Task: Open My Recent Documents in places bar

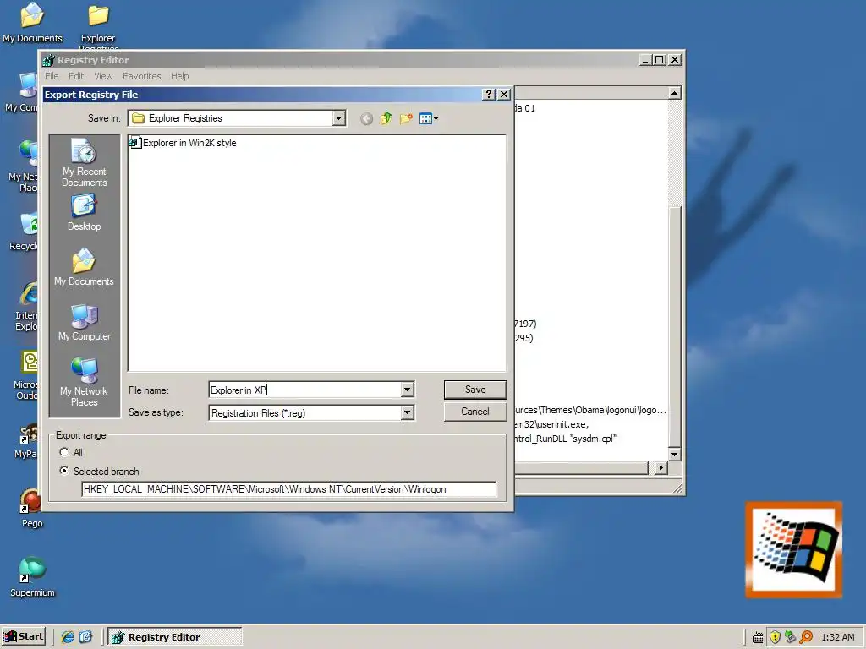Action: click(x=84, y=162)
